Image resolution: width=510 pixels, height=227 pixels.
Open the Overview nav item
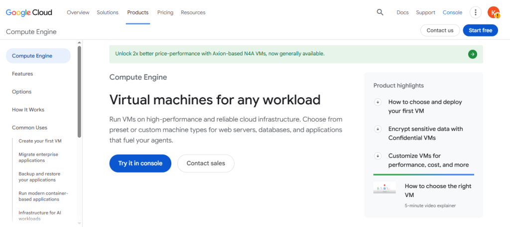pos(78,12)
